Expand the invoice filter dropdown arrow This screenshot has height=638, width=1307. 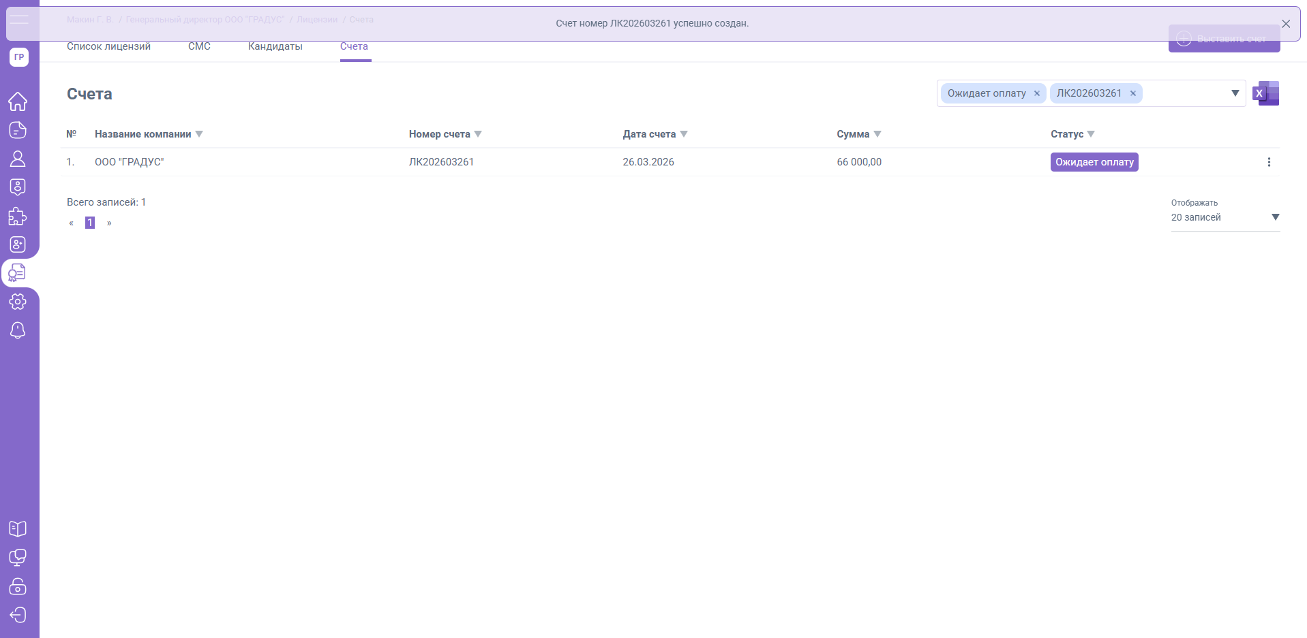(x=1235, y=93)
